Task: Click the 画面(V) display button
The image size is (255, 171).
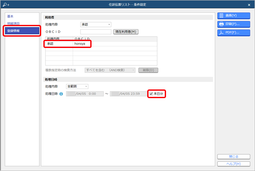Action: [234, 16]
